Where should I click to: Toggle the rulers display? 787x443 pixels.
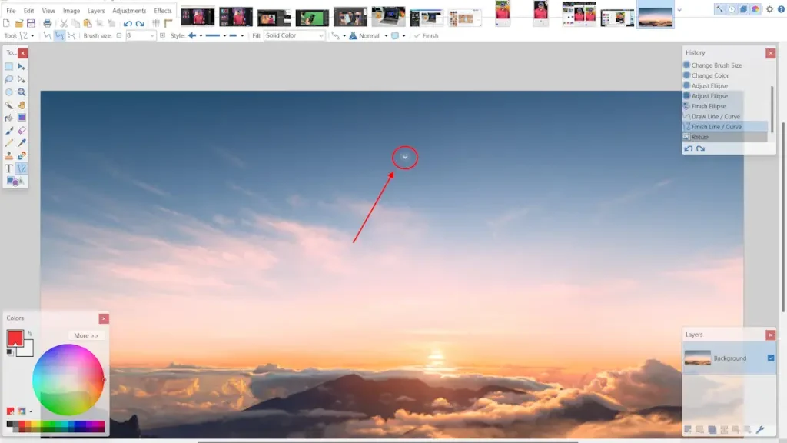pos(168,24)
